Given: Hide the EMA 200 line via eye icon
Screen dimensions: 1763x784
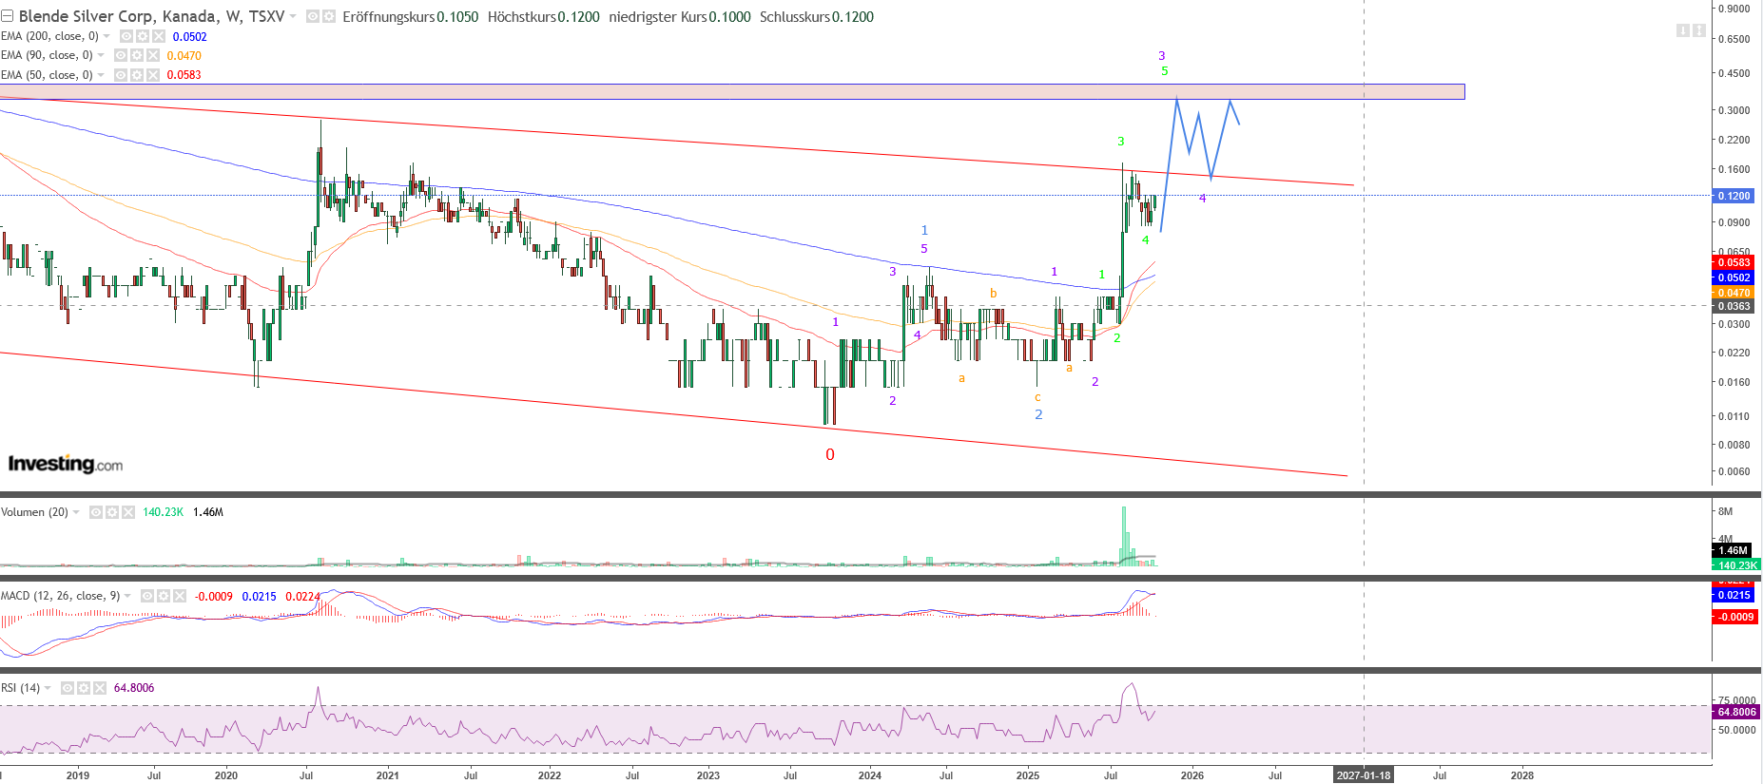Looking at the screenshot, I should click(x=126, y=36).
